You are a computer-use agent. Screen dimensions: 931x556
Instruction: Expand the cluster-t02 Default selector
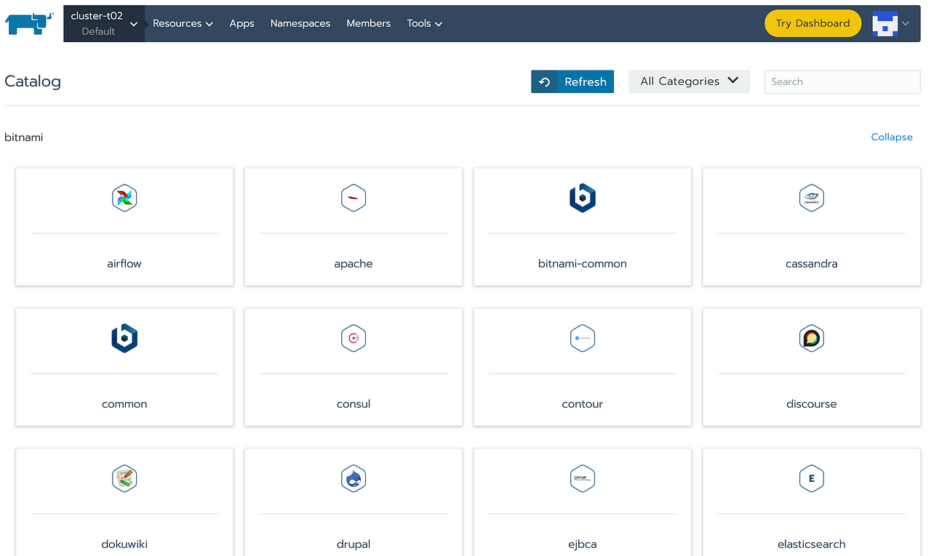(104, 23)
